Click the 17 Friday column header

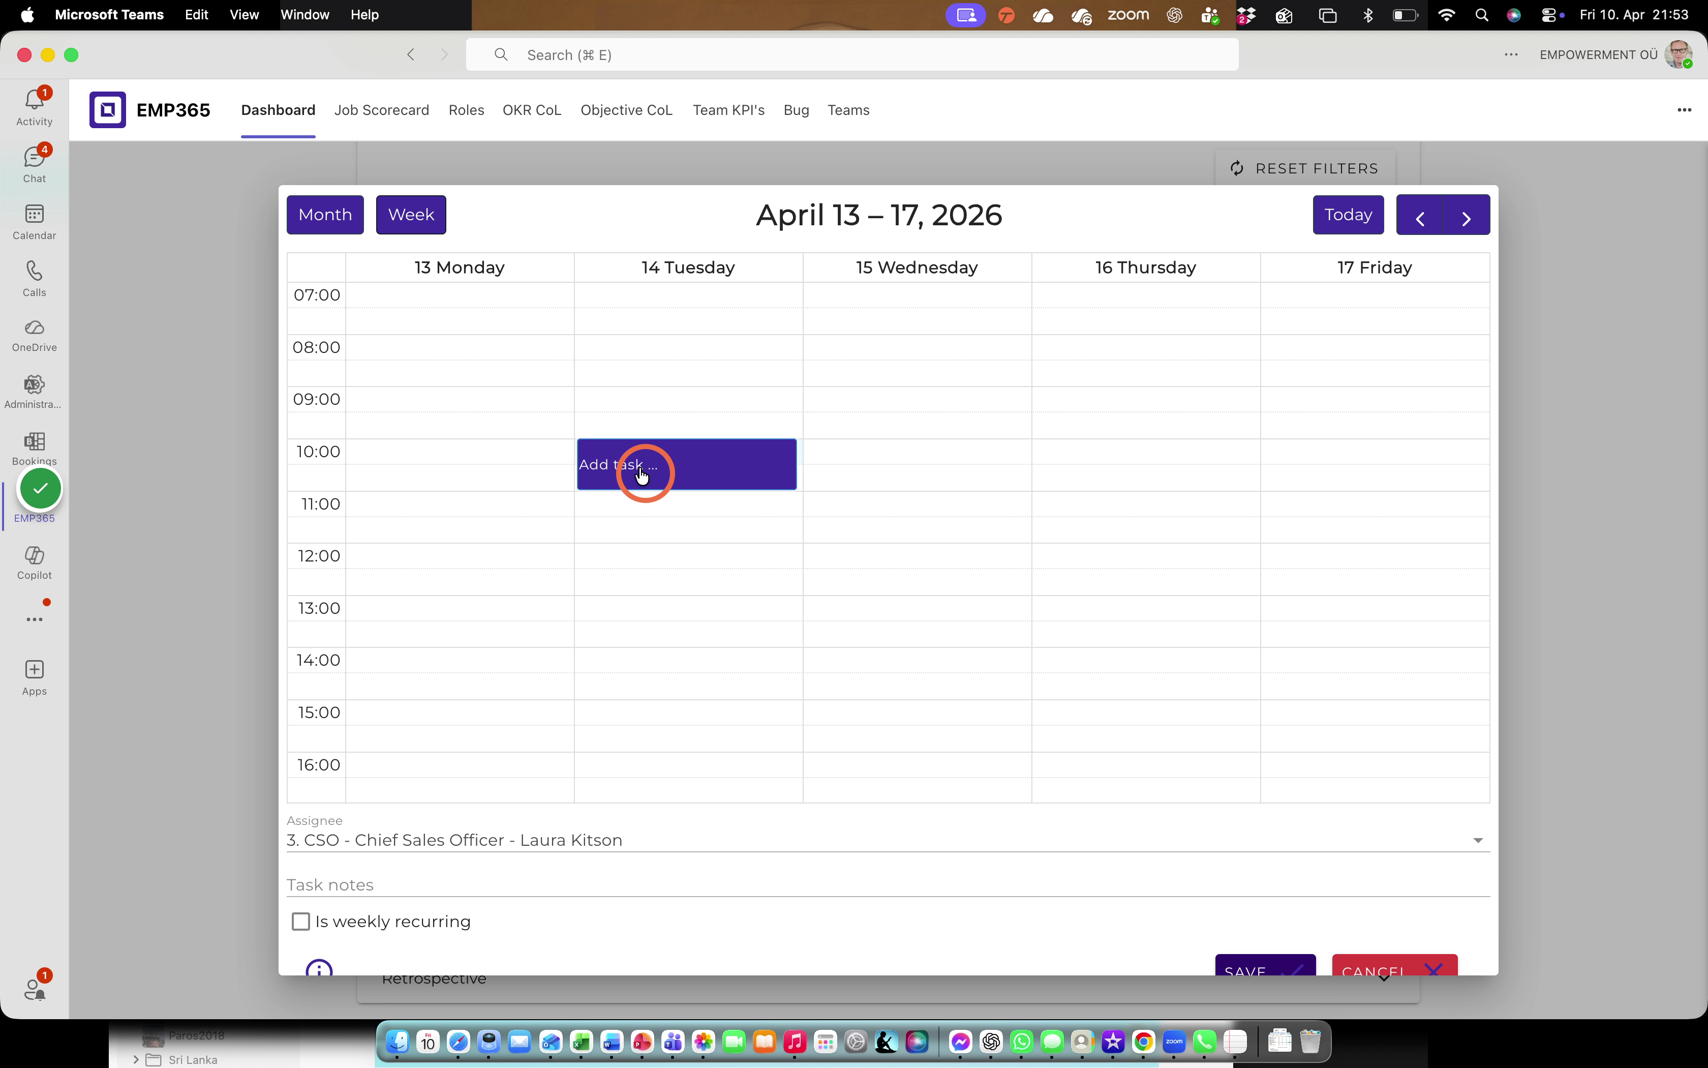tap(1375, 268)
